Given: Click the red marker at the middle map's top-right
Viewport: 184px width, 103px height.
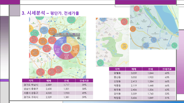Looking at the screenshot, I should [x=124, y=22].
